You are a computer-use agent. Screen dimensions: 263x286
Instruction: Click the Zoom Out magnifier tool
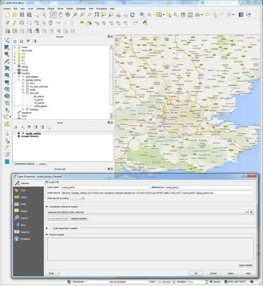(x=82, y=15)
